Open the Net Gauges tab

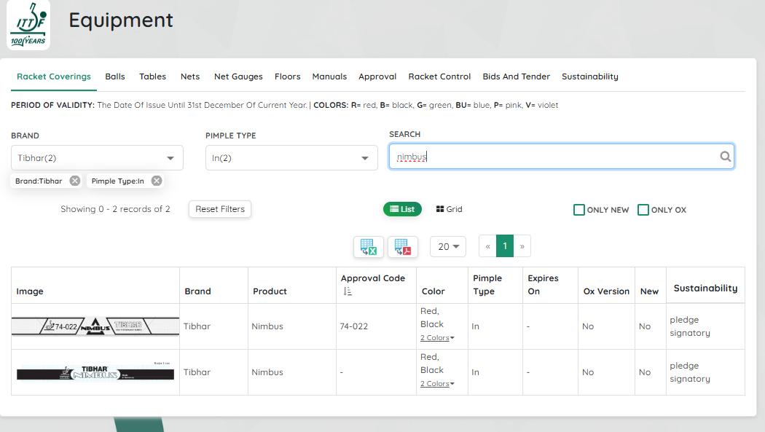(x=238, y=76)
